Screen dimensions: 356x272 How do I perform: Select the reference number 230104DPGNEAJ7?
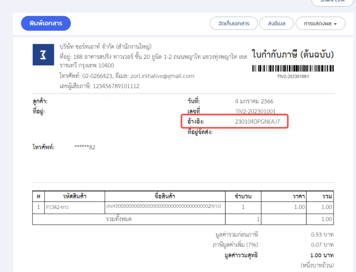click(x=257, y=121)
